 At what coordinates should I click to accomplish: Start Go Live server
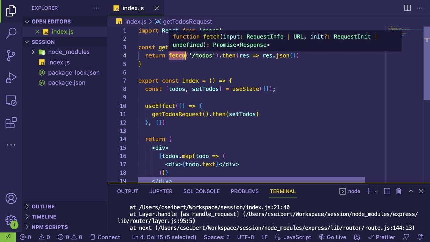(333, 237)
